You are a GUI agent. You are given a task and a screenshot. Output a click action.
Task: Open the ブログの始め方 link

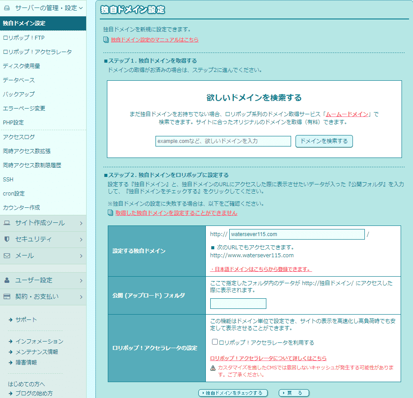[34, 394]
